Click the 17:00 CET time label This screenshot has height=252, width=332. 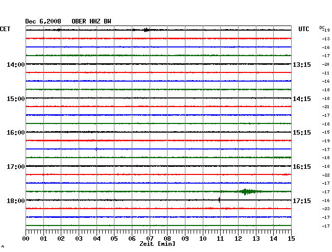[x=16, y=167]
